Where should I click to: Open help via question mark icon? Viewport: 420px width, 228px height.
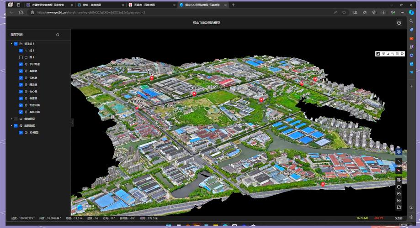(399, 23)
